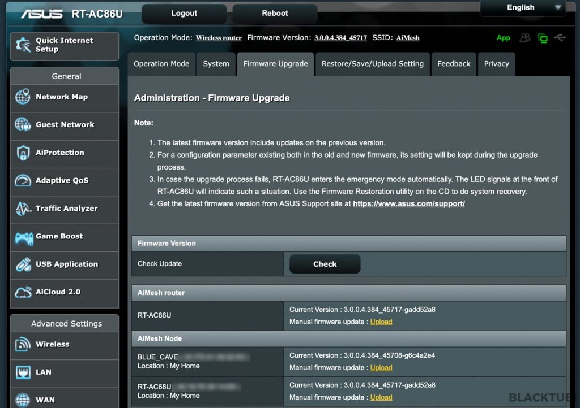Viewport: 580px width, 408px height.
Task: Select Network Map menu label
Action: pos(62,97)
